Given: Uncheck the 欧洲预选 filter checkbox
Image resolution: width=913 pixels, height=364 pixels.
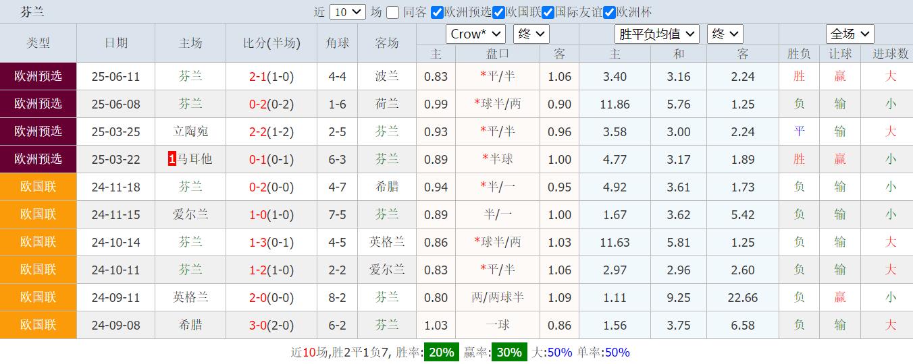Looking at the screenshot, I should coord(438,12).
